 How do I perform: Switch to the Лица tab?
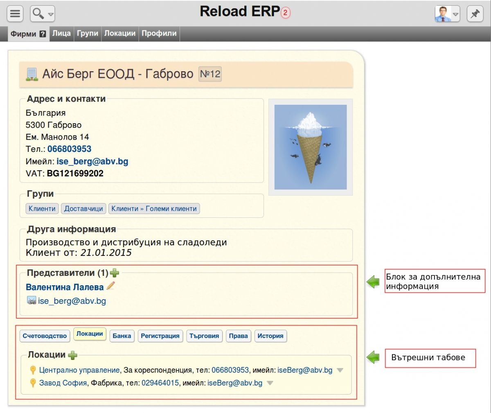click(61, 34)
